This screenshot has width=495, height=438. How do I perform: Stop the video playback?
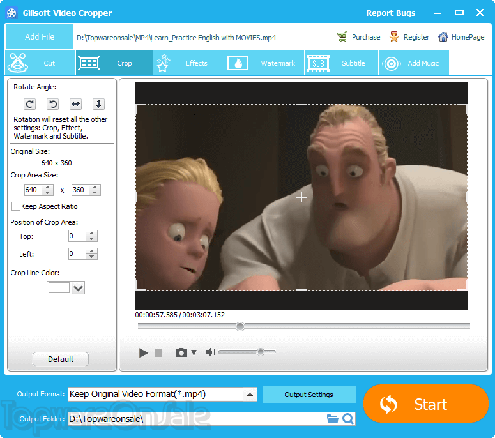point(158,353)
